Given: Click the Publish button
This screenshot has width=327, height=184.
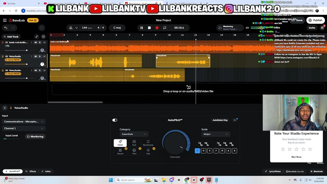Looking at the screenshot, I should (x=316, y=20).
